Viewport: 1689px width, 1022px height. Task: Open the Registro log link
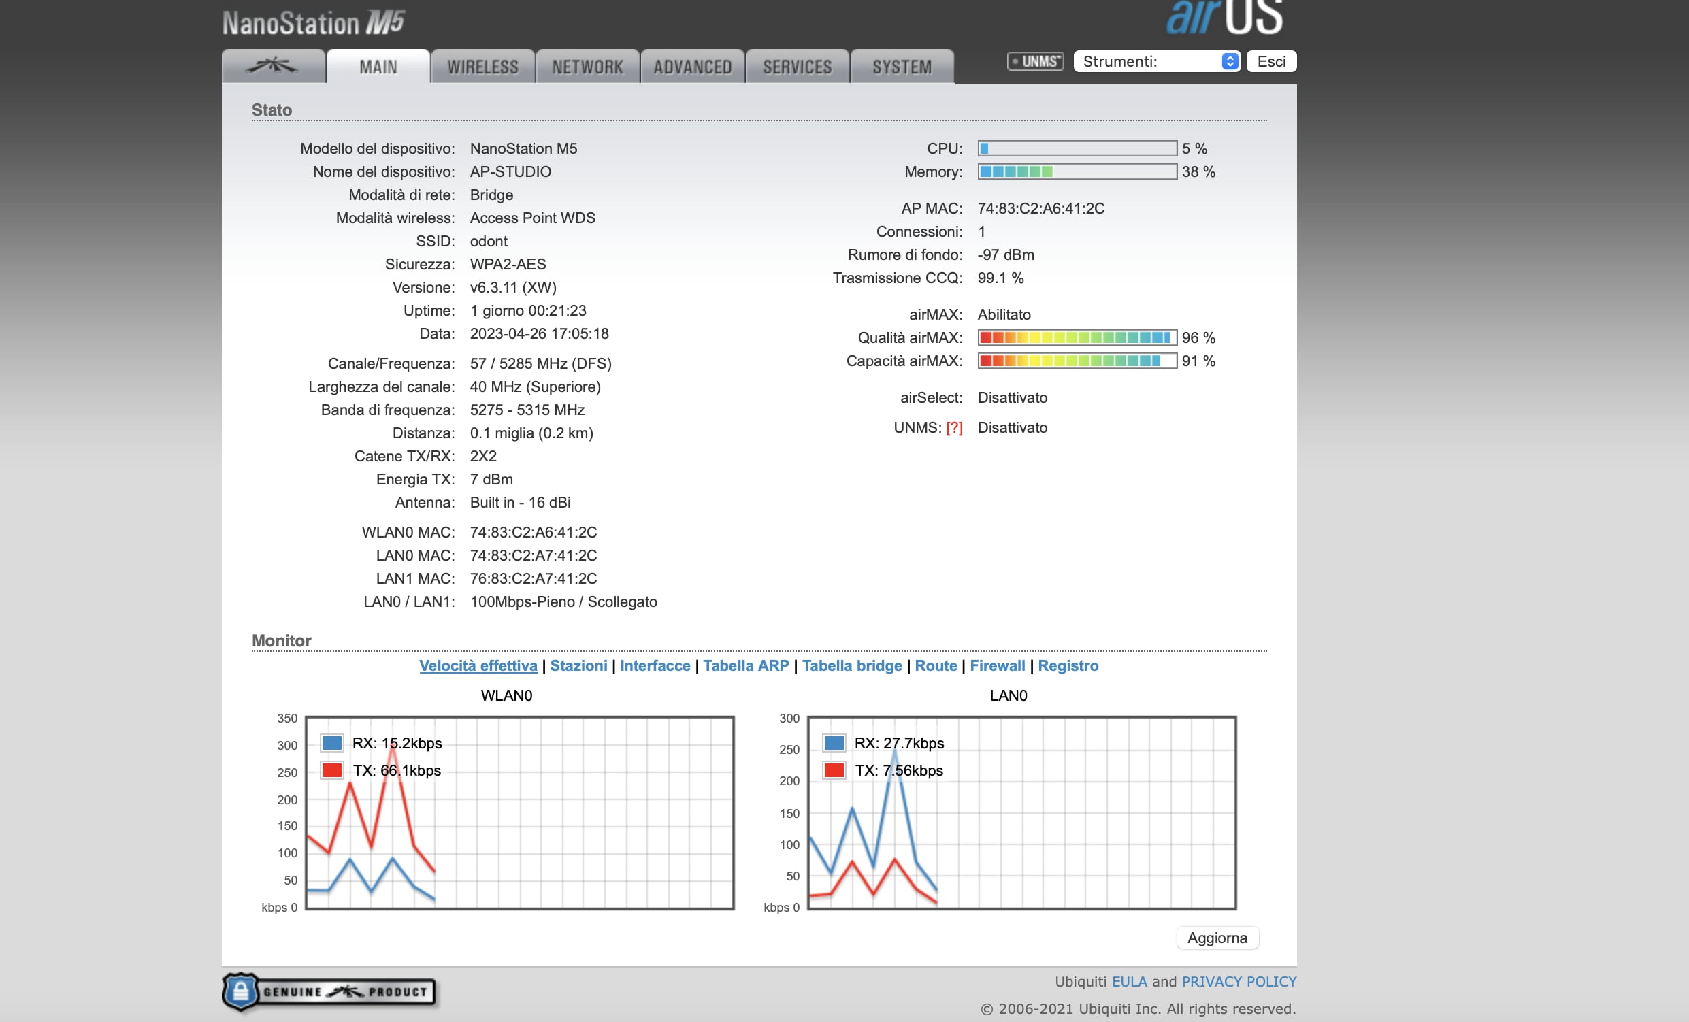point(1068,665)
